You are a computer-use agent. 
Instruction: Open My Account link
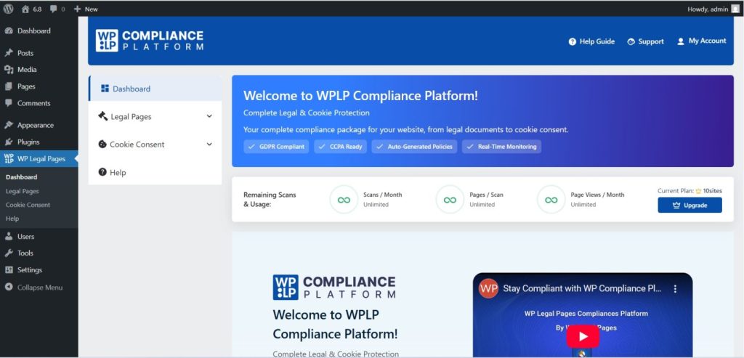701,41
